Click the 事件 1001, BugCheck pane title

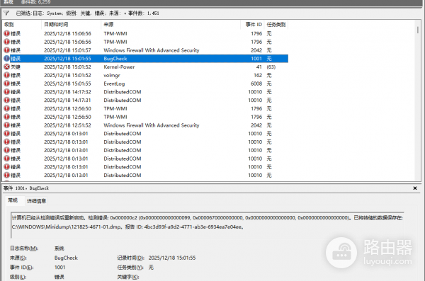pos(26,188)
